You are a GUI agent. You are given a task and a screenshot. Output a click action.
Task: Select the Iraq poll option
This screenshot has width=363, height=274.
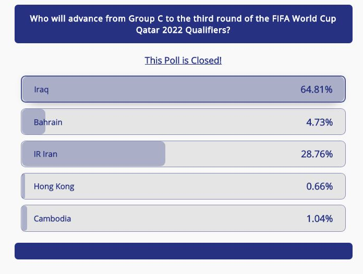click(x=183, y=89)
